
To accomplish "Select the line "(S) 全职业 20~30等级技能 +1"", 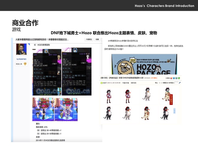I will pyautogui.click(x=49, y=134).
